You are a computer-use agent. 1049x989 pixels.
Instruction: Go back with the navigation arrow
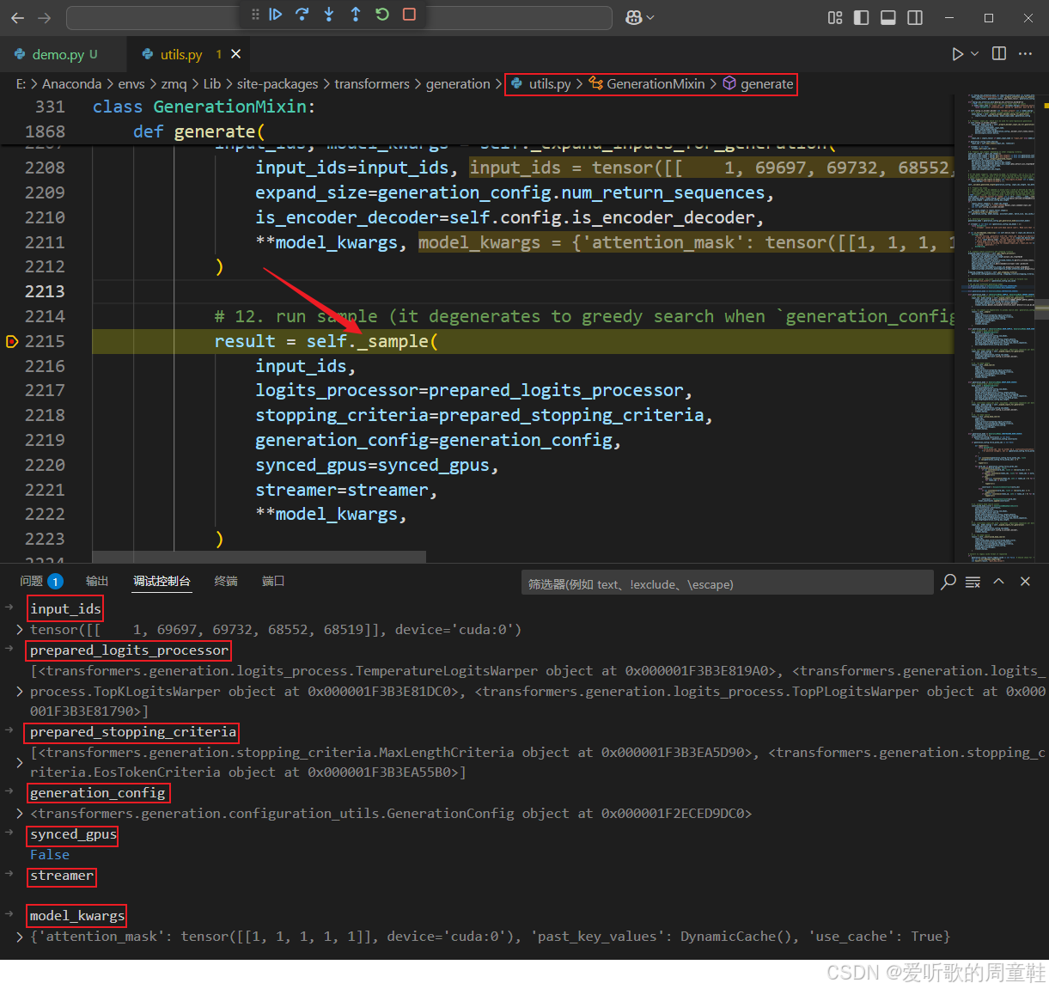pos(18,17)
